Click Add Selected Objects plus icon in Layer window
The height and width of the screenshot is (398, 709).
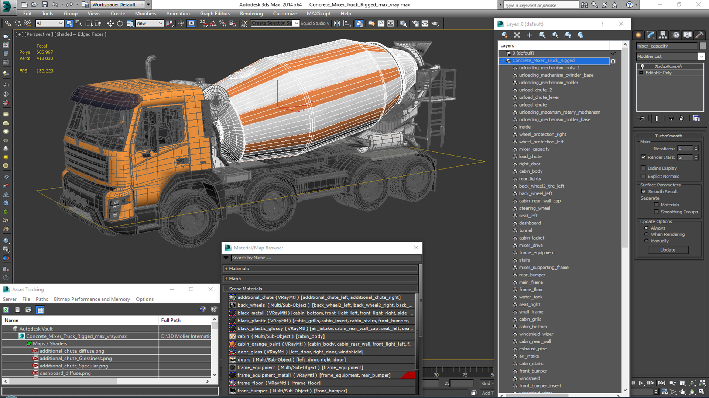coord(530,35)
